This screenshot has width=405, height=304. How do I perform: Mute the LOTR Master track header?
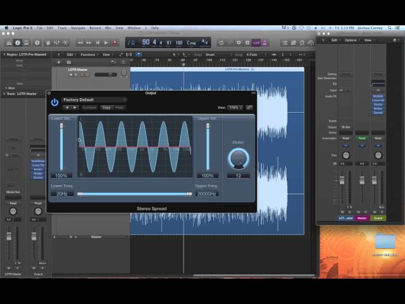tap(71, 75)
